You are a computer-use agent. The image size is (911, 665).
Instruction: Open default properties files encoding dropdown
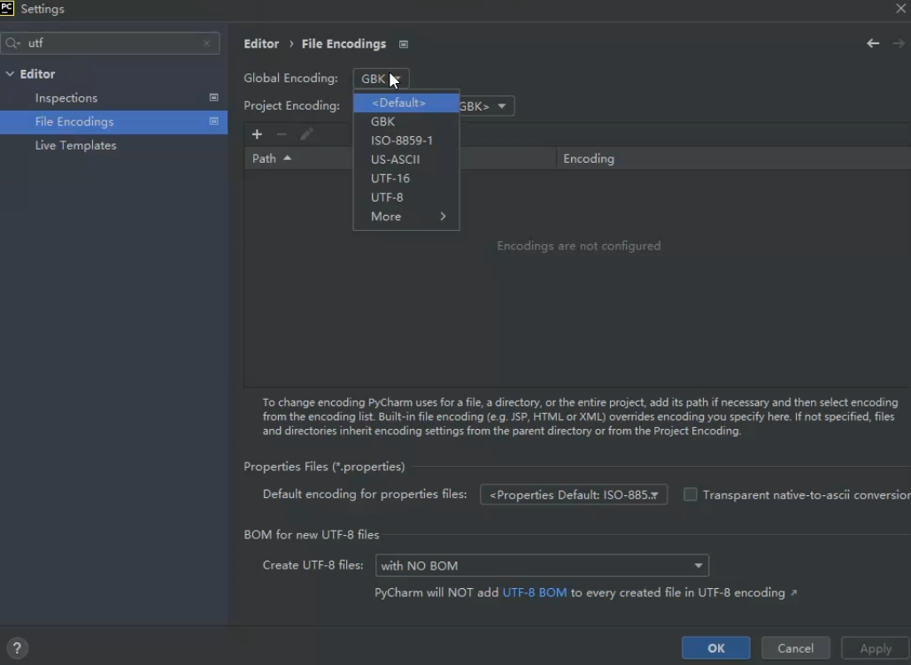click(574, 494)
